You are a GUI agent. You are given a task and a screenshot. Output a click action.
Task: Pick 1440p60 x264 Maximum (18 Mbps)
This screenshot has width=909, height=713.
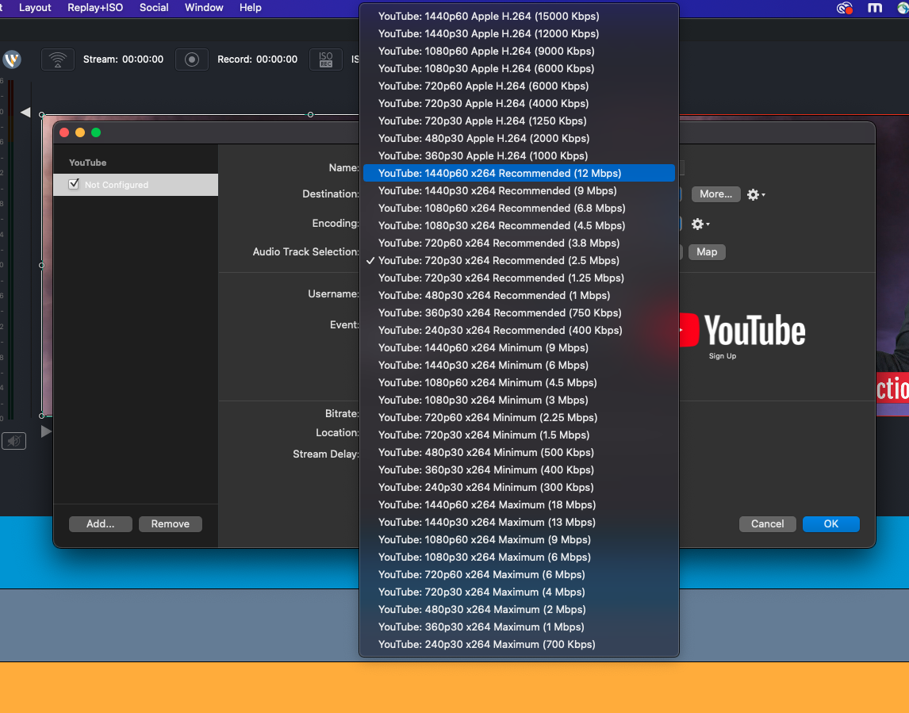519,504
